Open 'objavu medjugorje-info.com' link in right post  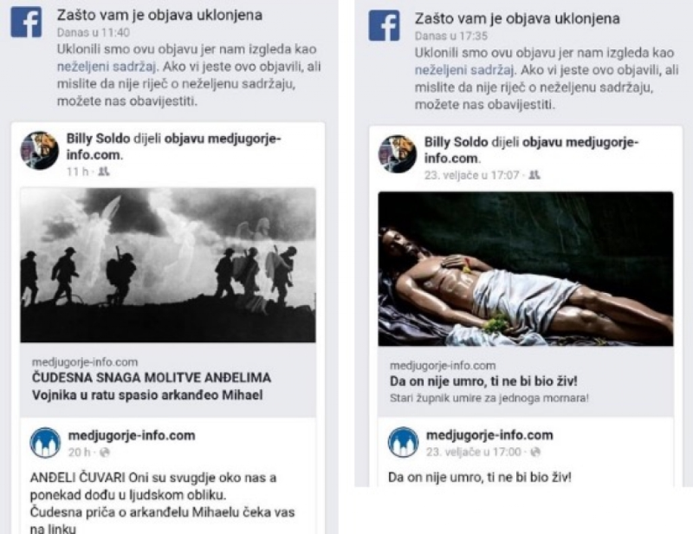(x=531, y=150)
